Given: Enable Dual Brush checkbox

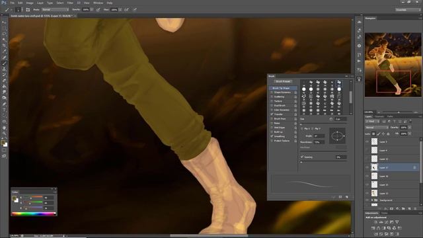Looking at the screenshot, I should 272,106.
